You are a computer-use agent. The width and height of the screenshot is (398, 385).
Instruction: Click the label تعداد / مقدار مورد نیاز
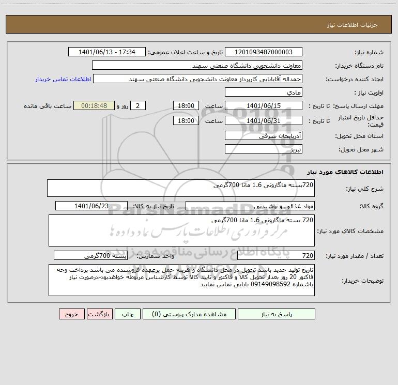pos(355,256)
